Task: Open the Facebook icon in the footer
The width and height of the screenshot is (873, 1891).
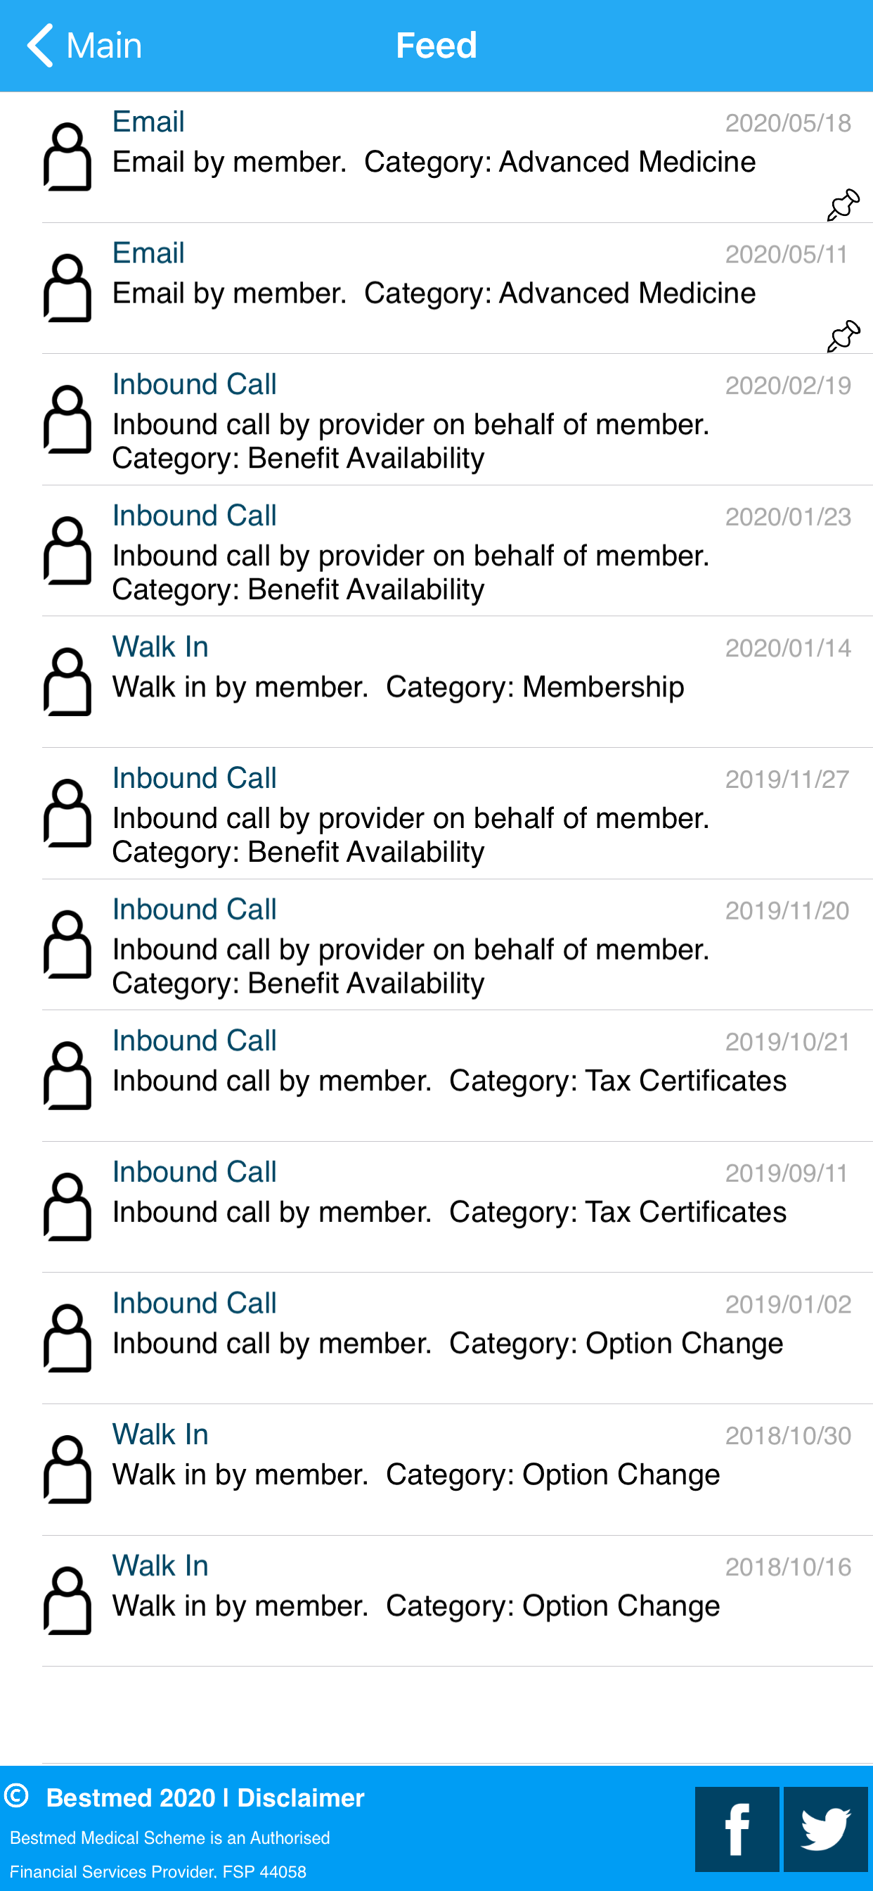Action: pyautogui.click(x=737, y=1828)
